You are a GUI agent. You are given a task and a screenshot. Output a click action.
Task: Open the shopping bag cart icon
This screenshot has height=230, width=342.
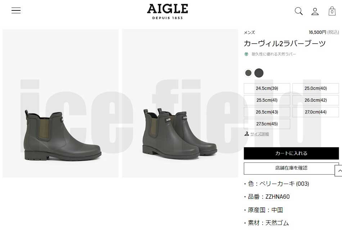332,11
